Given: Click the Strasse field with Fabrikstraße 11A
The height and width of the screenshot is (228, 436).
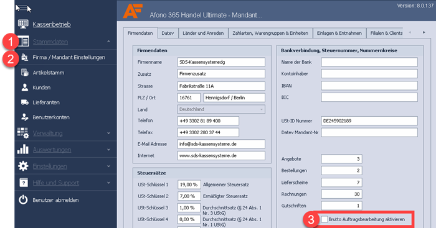Looking at the screenshot, I should (x=221, y=86).
